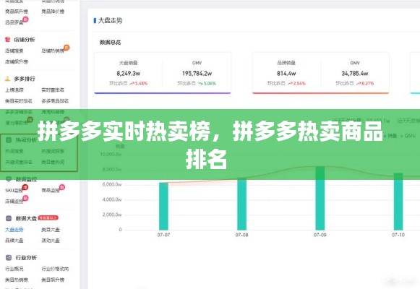Screen dimensions: 420x289
Task: Click the 行业分析 section heading
Action: [26, 257]
